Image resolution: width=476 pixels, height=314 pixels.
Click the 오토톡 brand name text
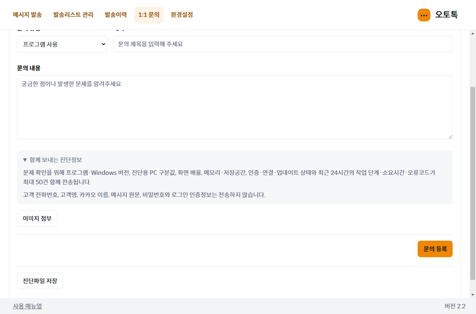point(447,15)
